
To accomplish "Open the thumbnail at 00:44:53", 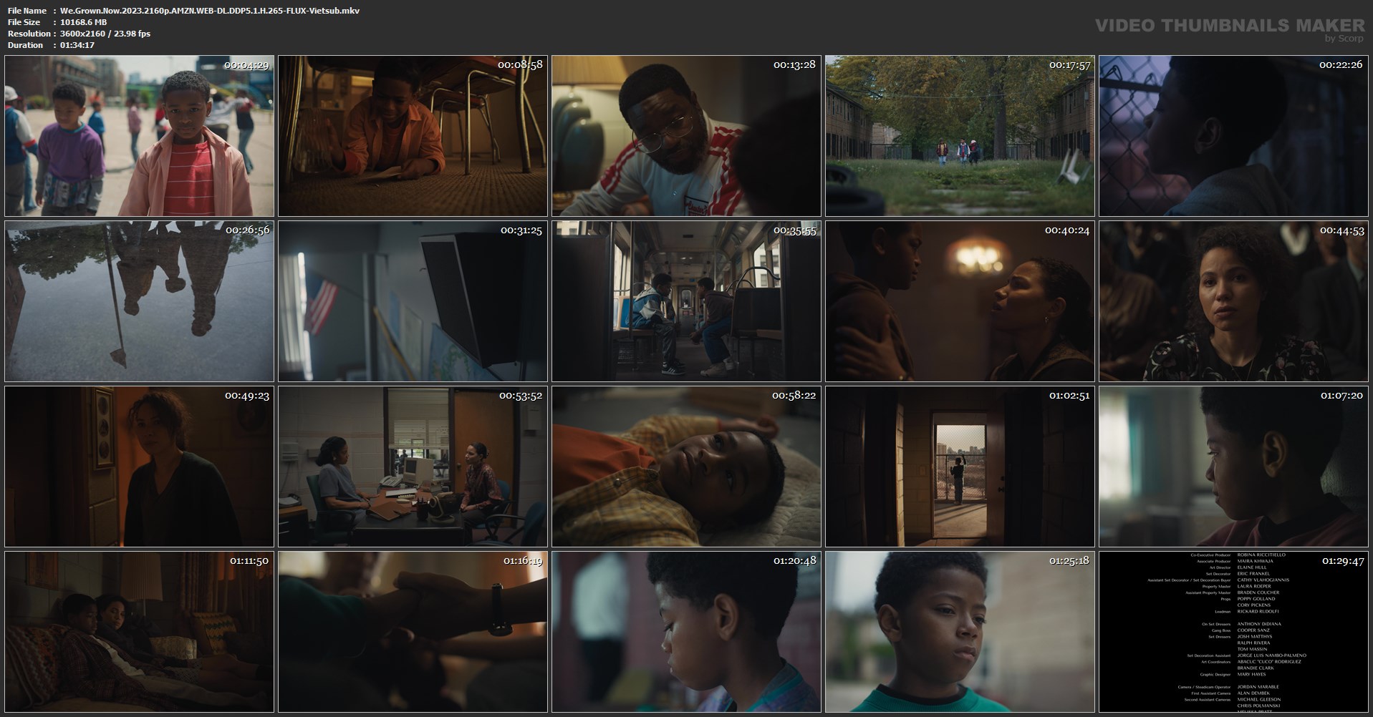I will point(1234,301).
